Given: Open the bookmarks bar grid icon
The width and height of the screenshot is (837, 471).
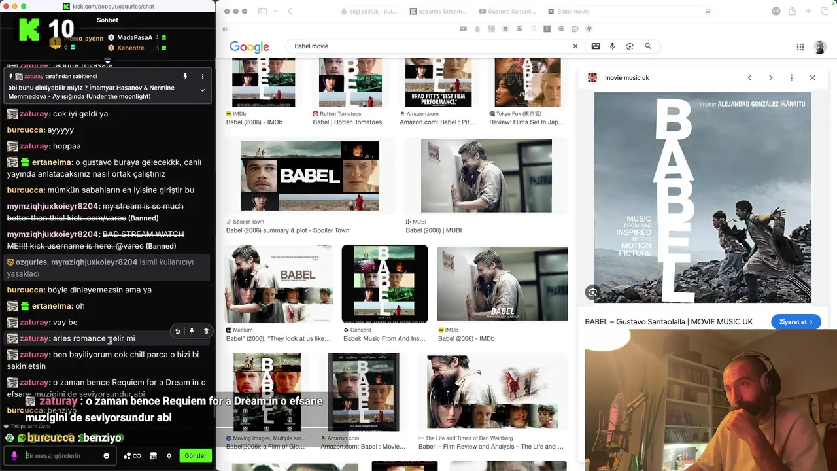Looking at the screenshot, I should click(x=226, y=29).
